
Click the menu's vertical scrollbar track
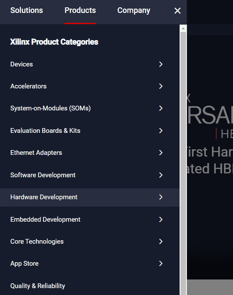tap(183, 163)
